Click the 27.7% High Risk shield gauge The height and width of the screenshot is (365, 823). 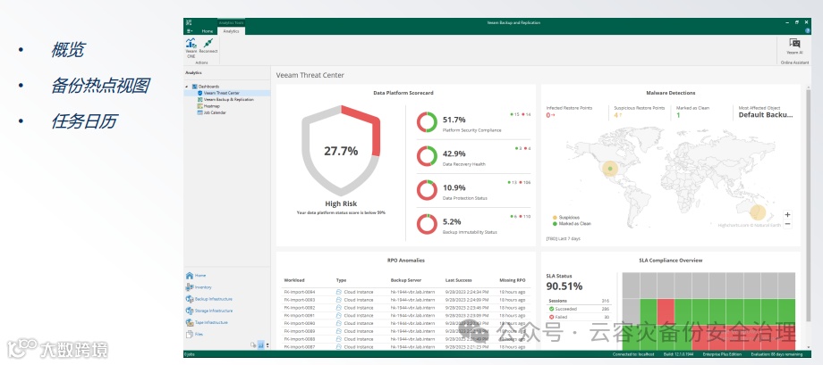point(341,150)
